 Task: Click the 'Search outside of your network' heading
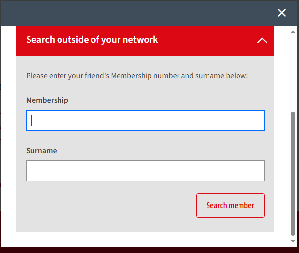[x=92, y=40]
